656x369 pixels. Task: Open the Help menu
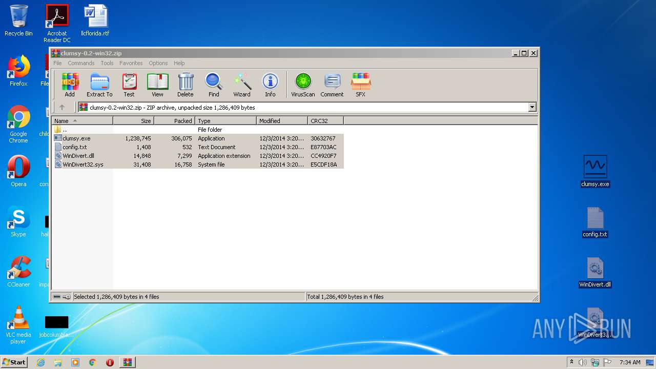pyautogui.click(x=179, y=63)
